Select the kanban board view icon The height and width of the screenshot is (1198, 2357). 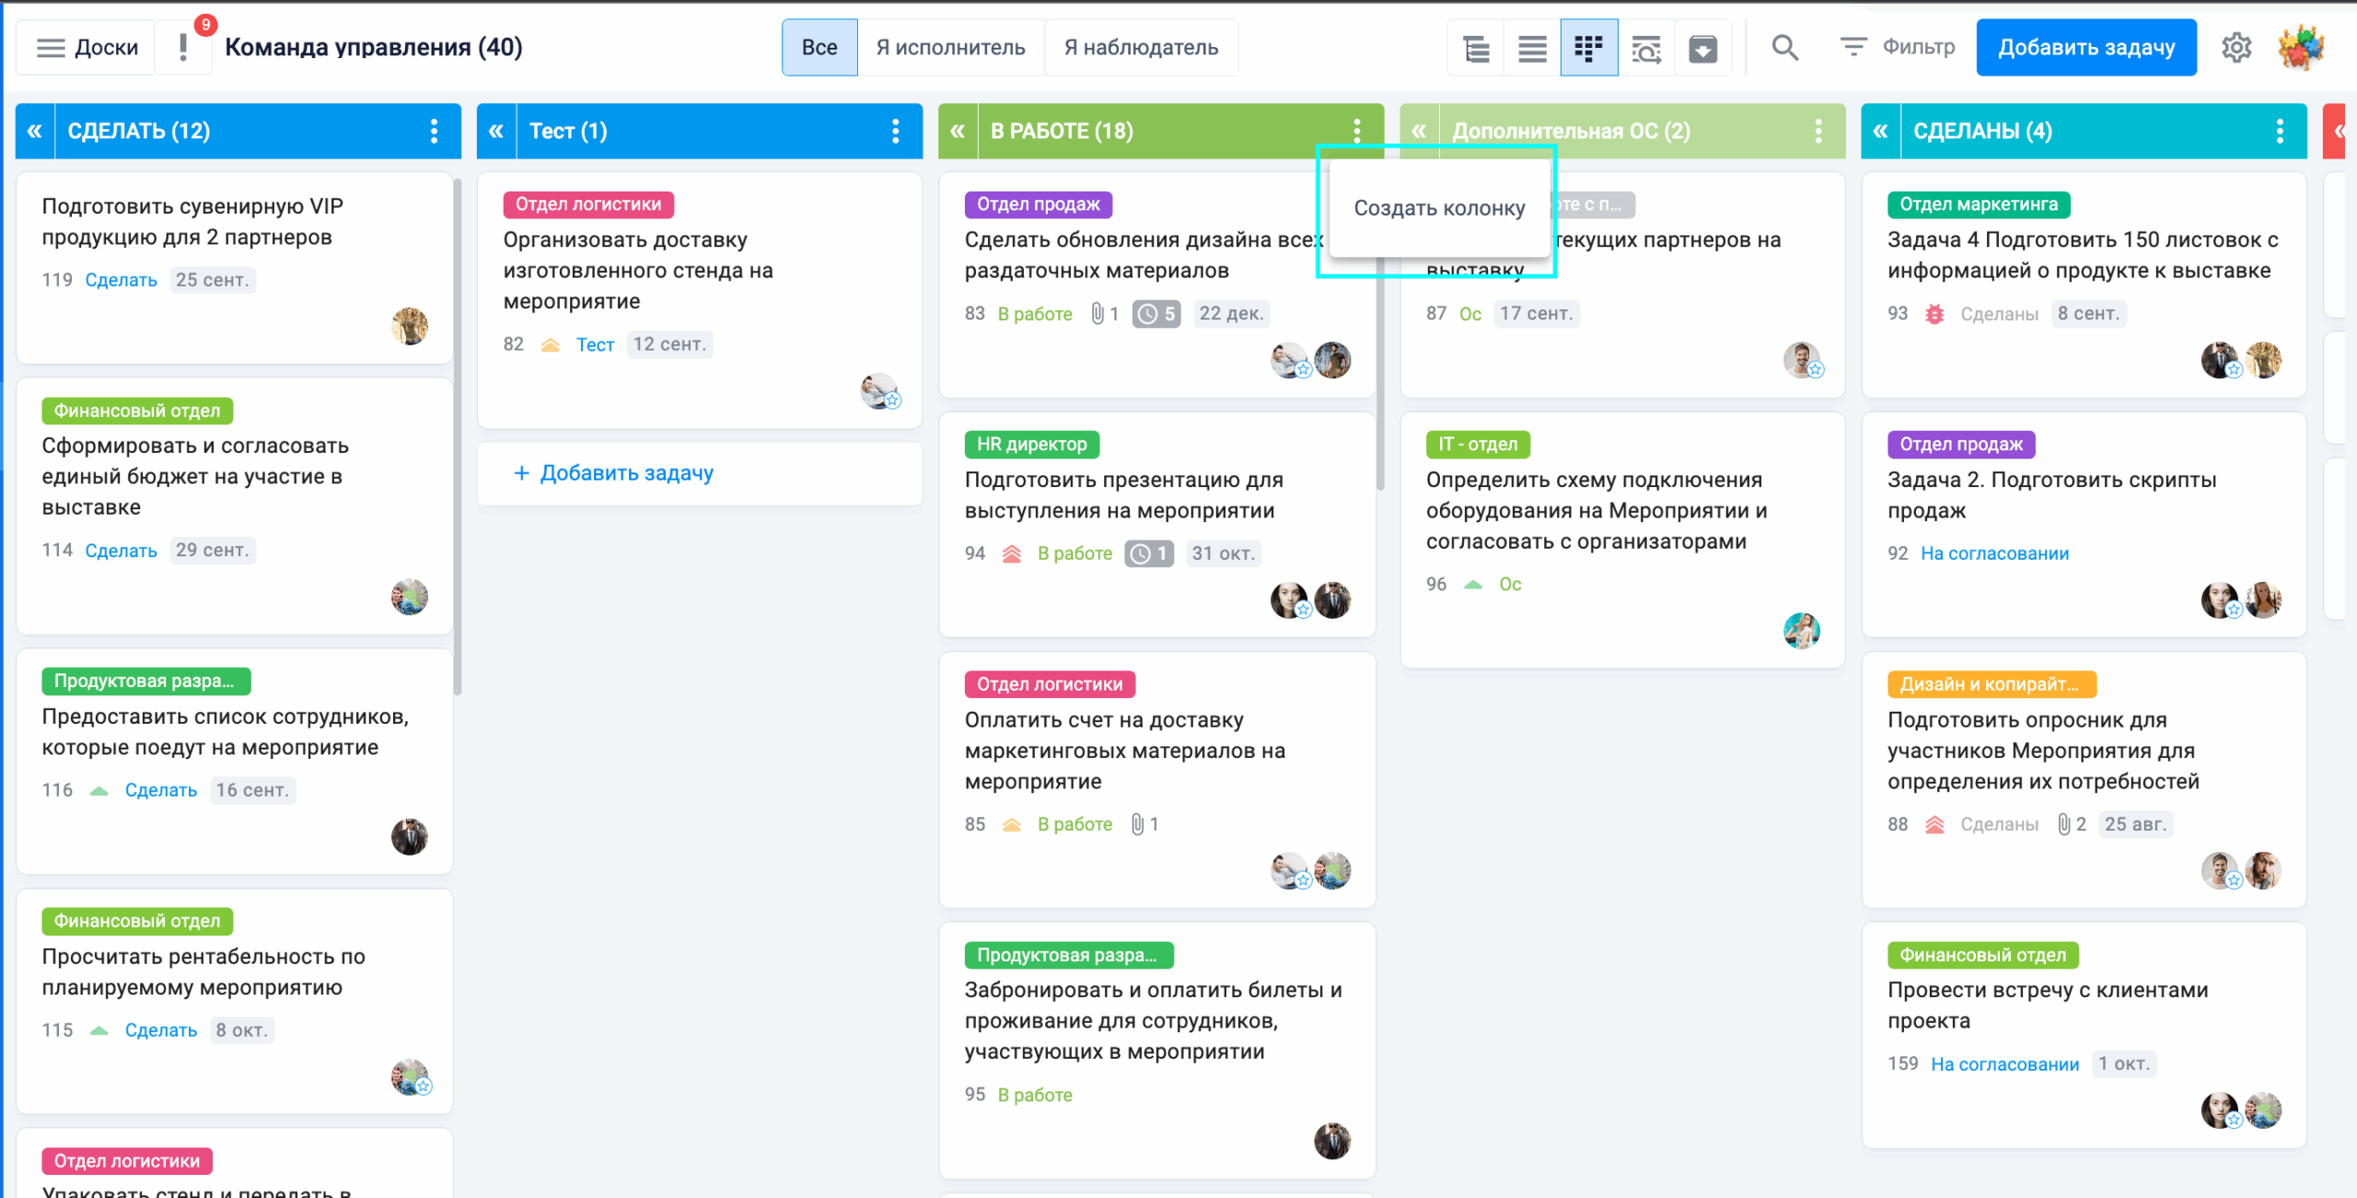[x=1588, y=48]
